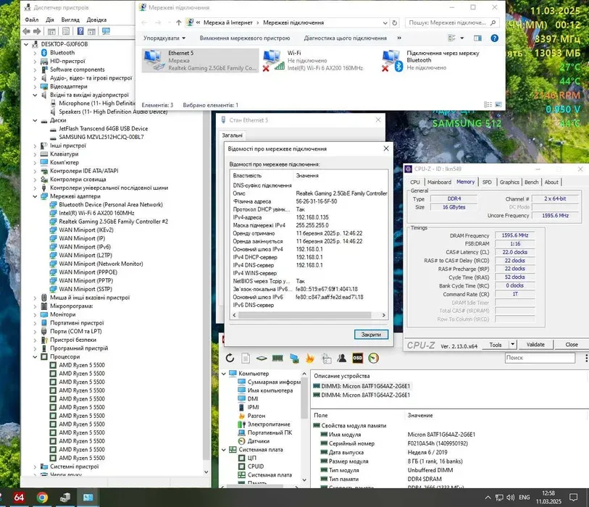Open Device Manager blue question-mark help icon
This screenshot has height=507, width=589.
coord(80,31)
